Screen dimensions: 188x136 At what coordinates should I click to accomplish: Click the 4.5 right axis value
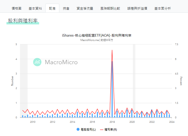coord(177,74)
